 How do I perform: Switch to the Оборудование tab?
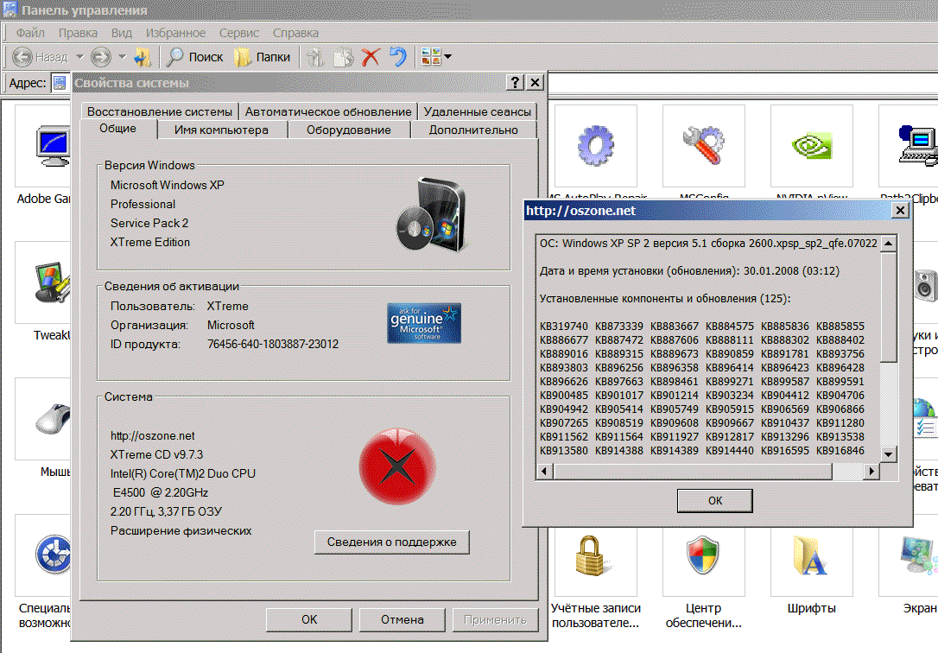point(348,130)
